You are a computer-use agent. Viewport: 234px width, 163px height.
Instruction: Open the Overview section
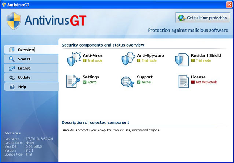click(x=31, y=49)
